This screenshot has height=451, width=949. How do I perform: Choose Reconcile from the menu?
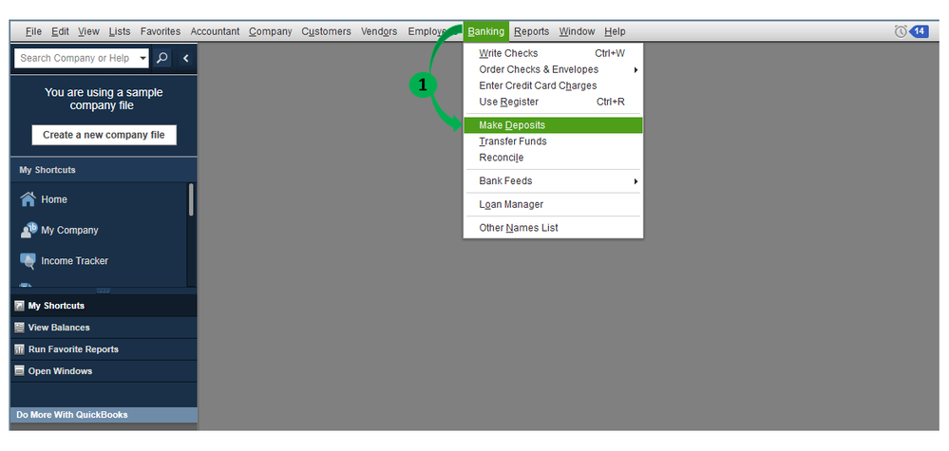point(553,158)
